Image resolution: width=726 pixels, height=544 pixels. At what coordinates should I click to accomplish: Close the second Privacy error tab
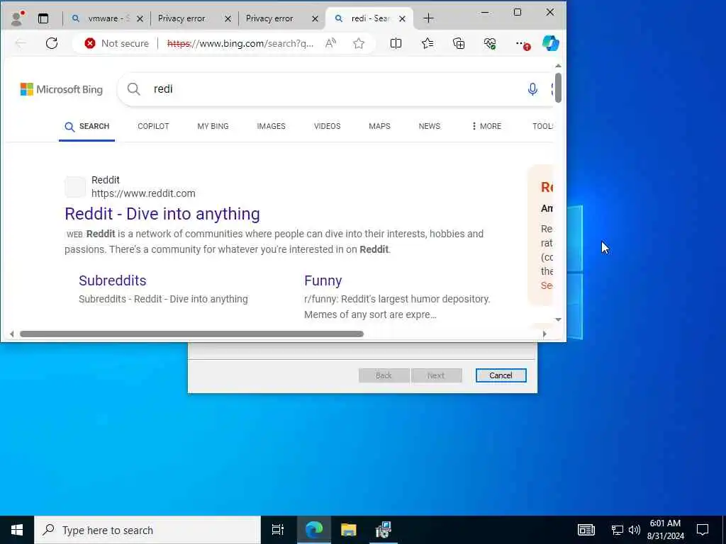coord(315,19)
